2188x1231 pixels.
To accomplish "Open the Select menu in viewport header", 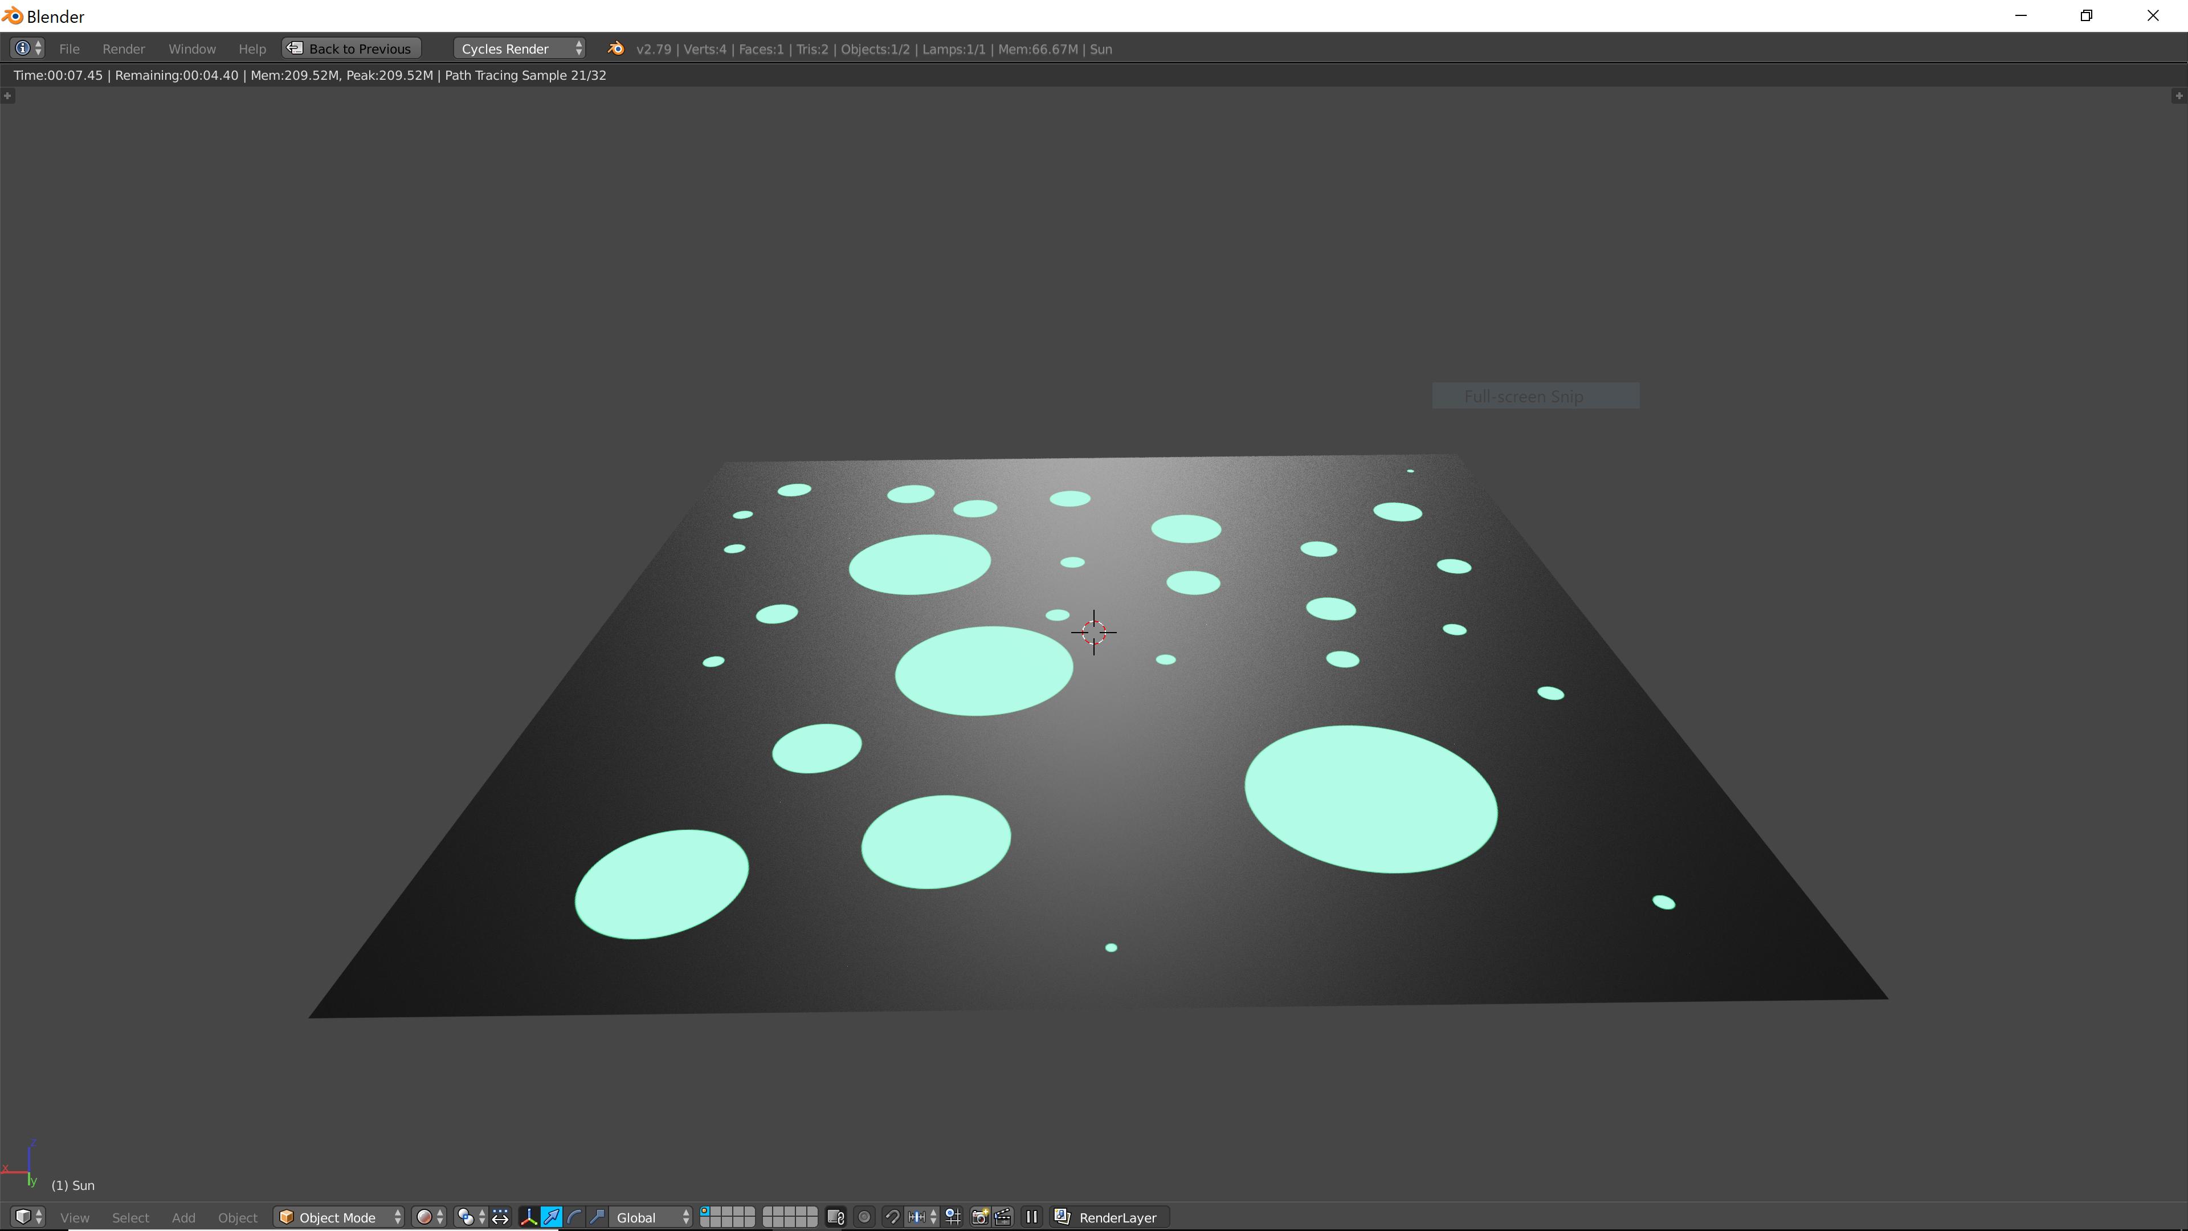I will [131, 1217].
